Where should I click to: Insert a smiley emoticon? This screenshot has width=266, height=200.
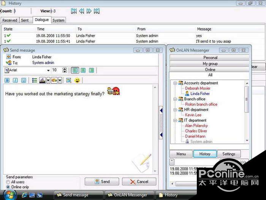tap(77, 80)
